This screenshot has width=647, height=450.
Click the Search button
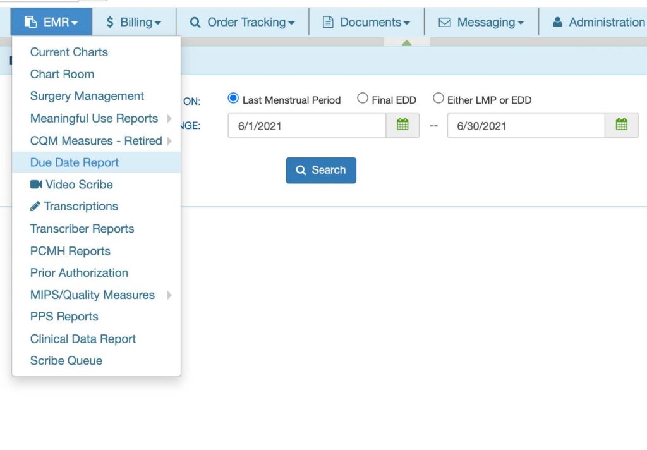(321, 170)
